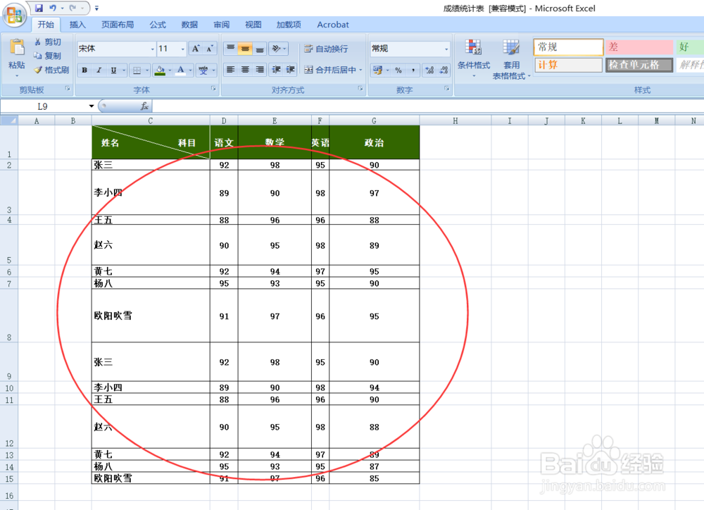Expand the name box dropdown arrow
The width and height of the screenshot is (704, 510).
92,106
